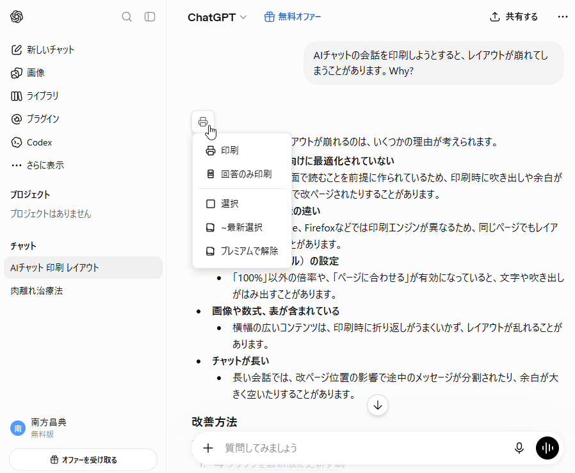Click the 共有する share button
Image resolution: width=575 pixels, height=473 pixels.
[x=514, y=17]
